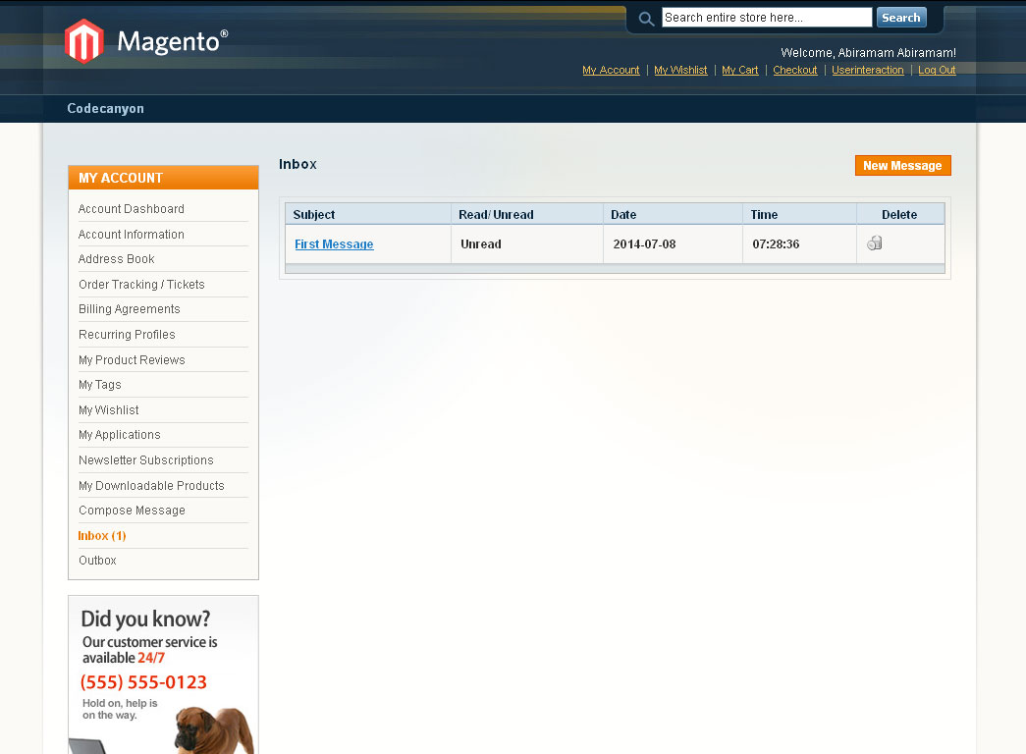Click the Checkout link
The image size is (1026, 754).
[794, 71]
